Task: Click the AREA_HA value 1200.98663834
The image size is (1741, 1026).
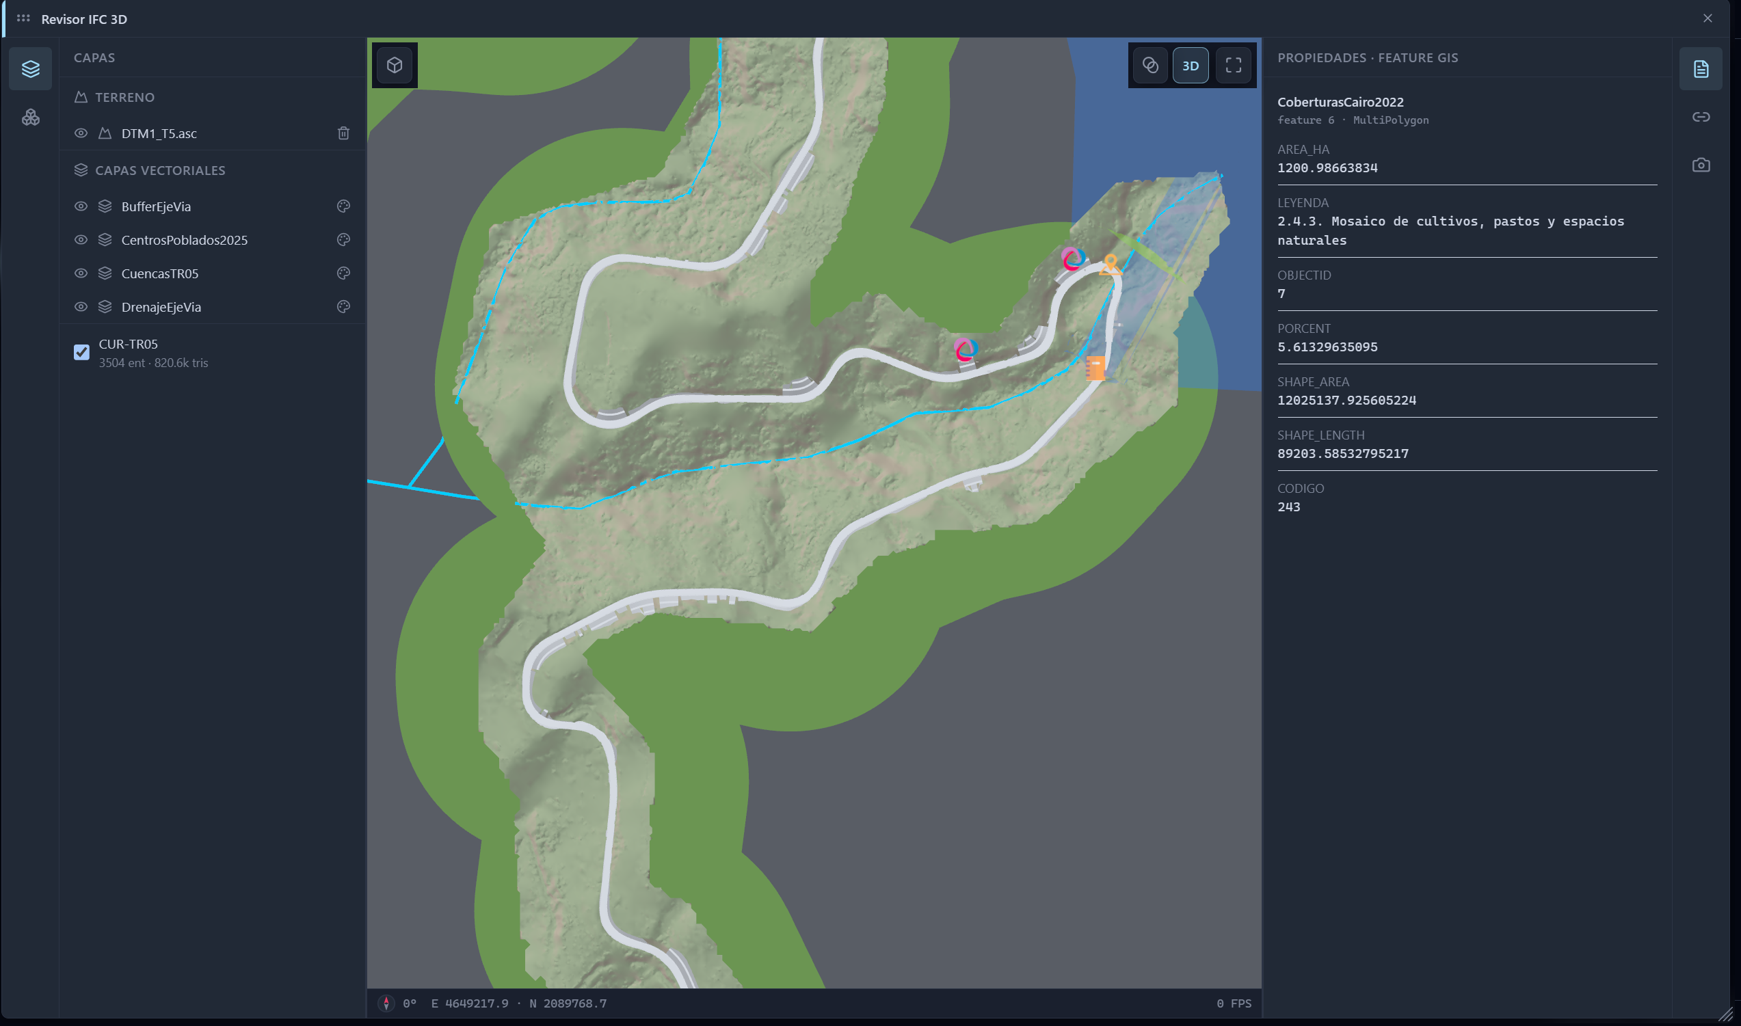Action: pyautogui.click(x=1327, y=168)
